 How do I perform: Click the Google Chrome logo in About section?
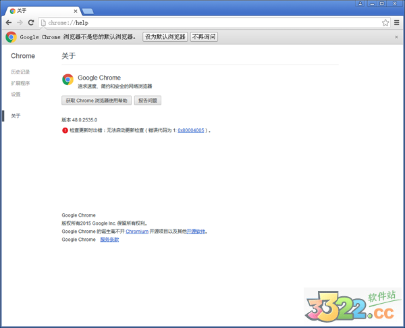click(67, 80)
